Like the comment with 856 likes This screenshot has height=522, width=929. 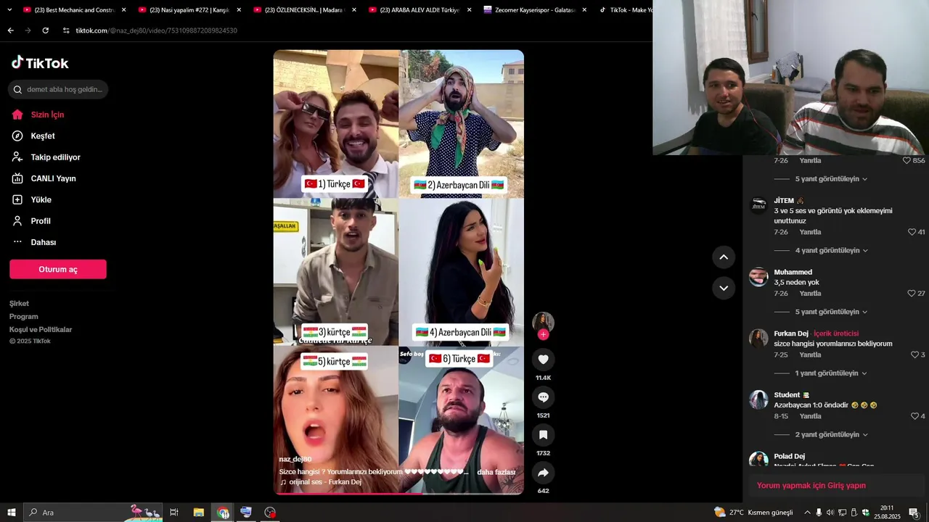(907, 160)
